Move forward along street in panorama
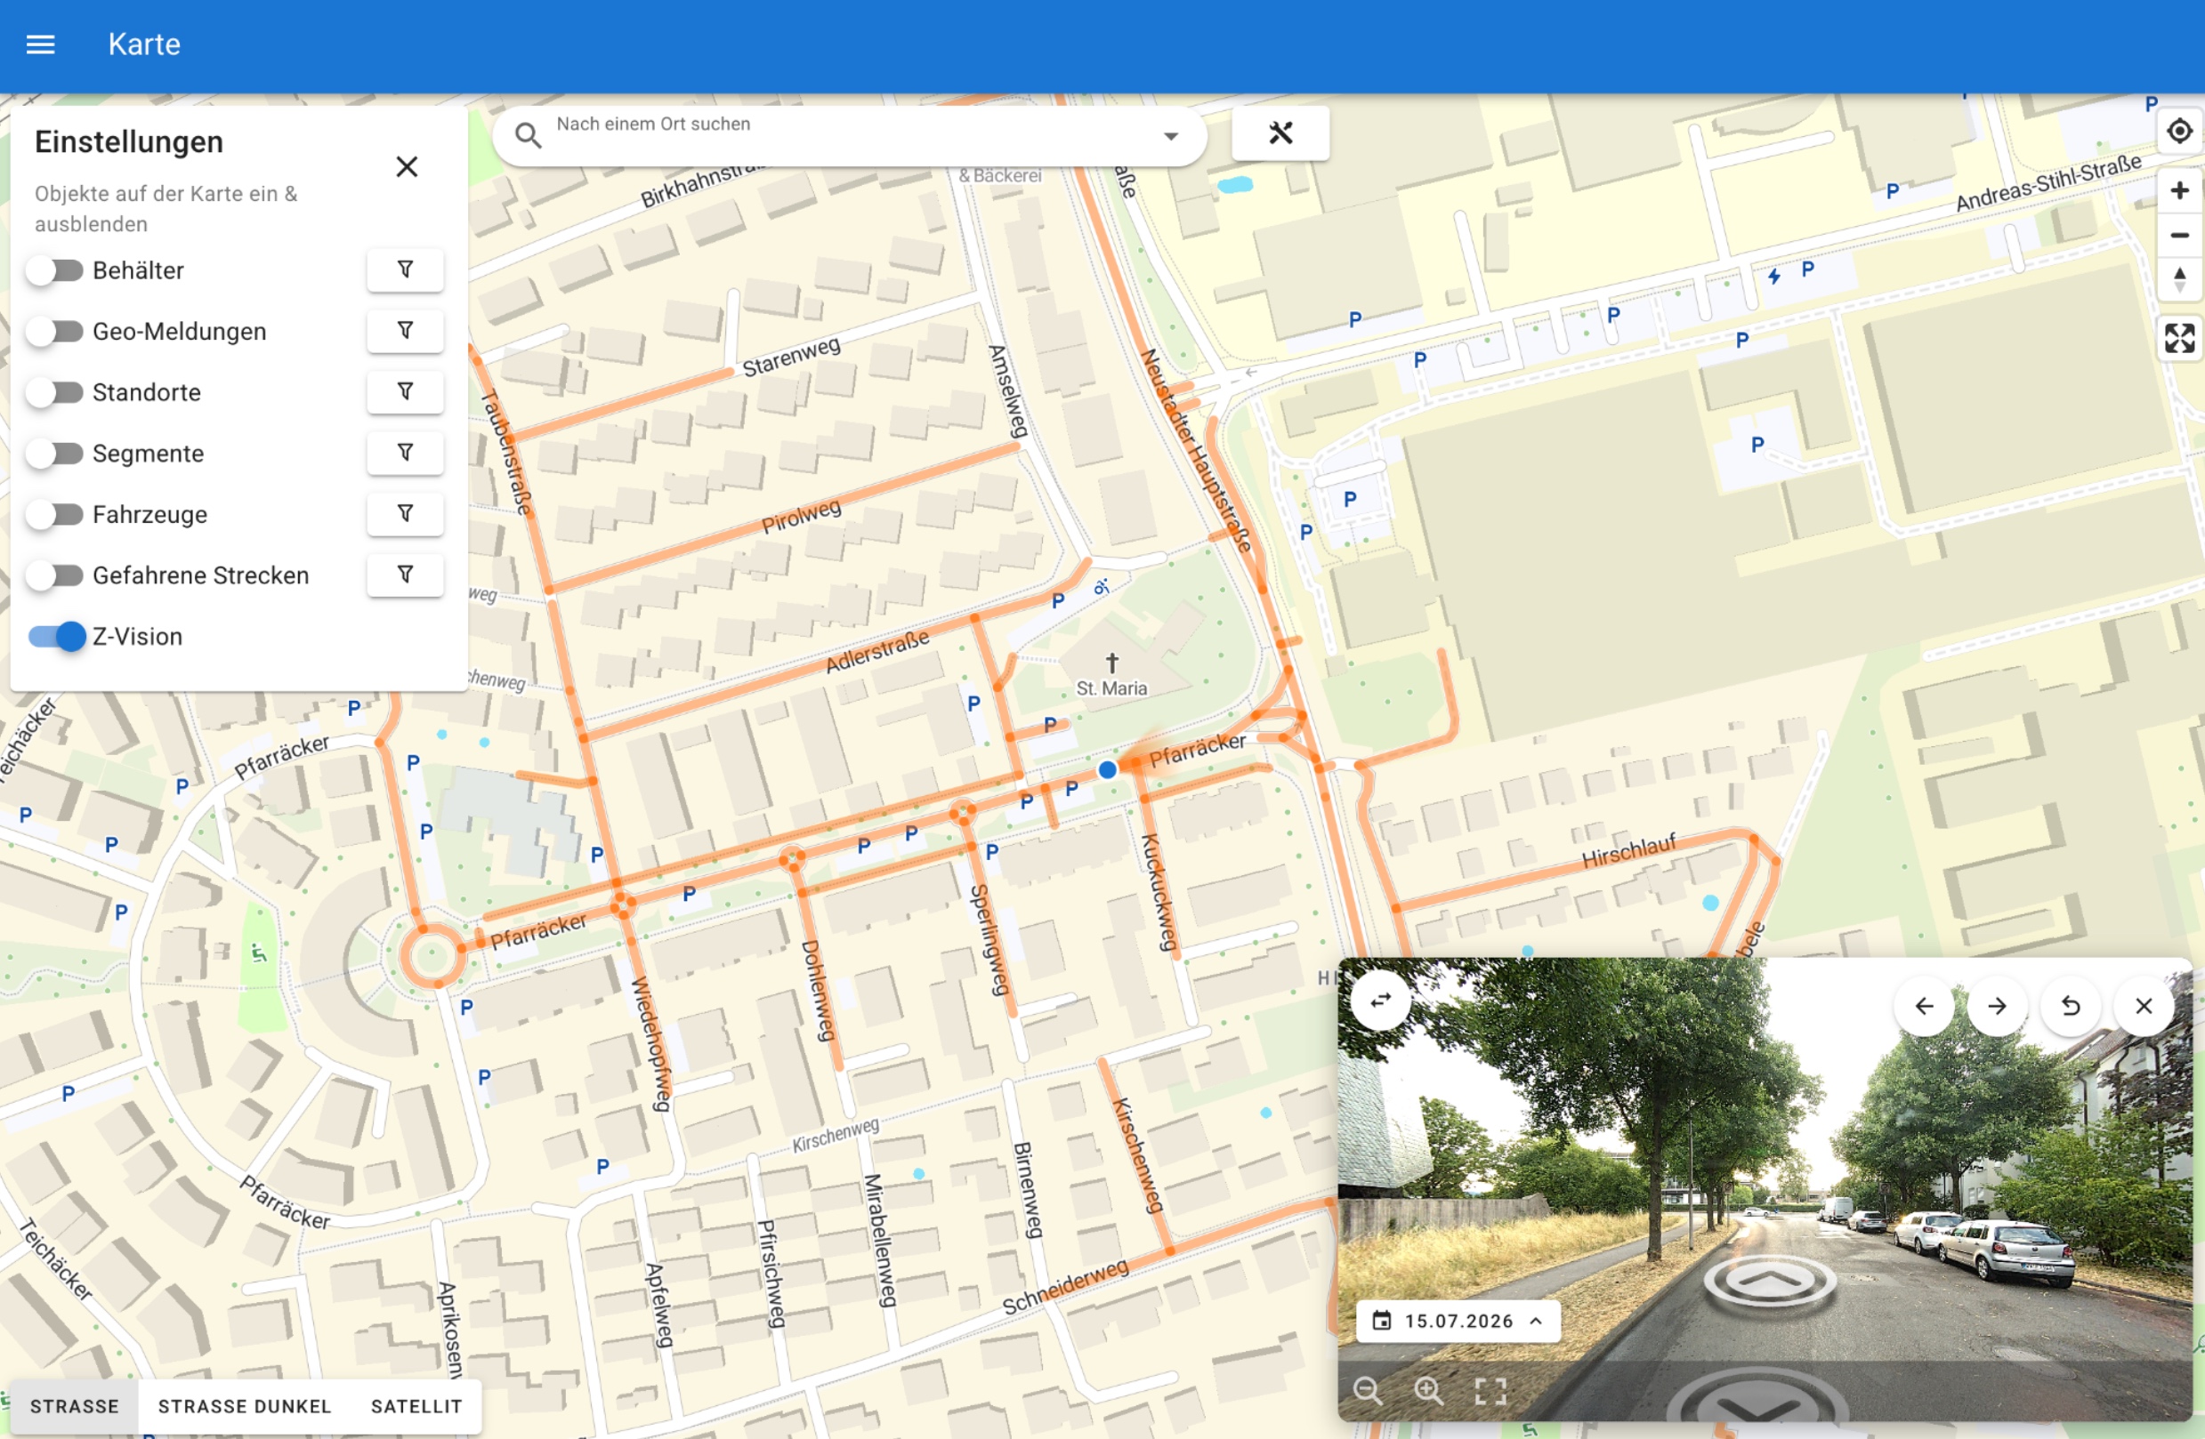Image resolution: width=2205 pixels, height=1439 pixels. 1770,1280
